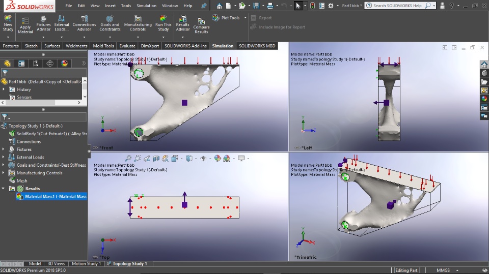Click the Search SOLIDWORKS Help field

(397, 6)
